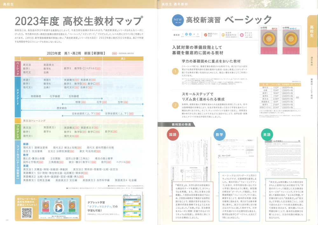
Task: Click 英語長文4 社会編 entry
Action: (126, 180)
